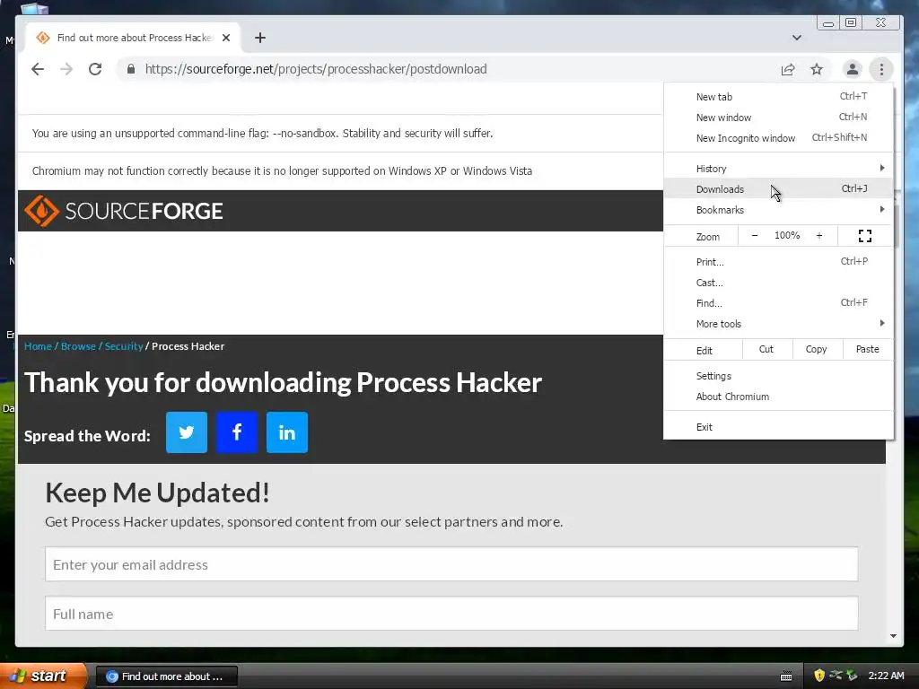Click the three-dot Chromium menu button
The image size is (919, 689).
881,69
